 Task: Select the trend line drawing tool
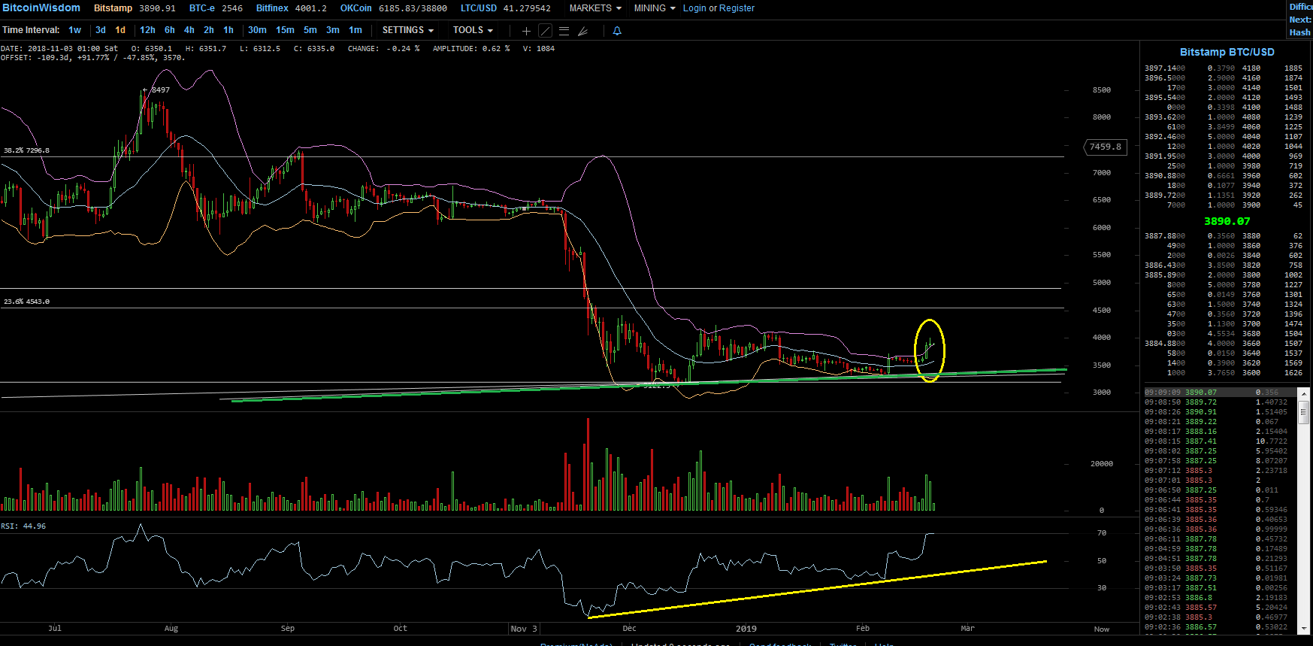pos(546,31)
